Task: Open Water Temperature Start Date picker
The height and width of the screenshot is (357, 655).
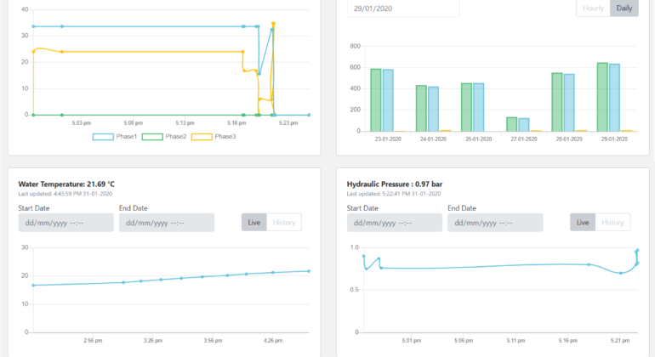Action: tap(65, 223)
